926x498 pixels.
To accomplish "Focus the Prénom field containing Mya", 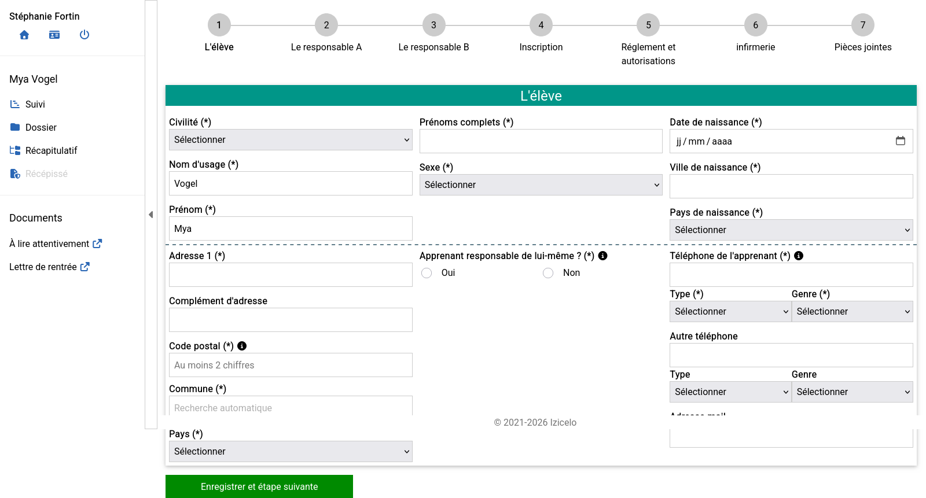I will pos(291,228).
